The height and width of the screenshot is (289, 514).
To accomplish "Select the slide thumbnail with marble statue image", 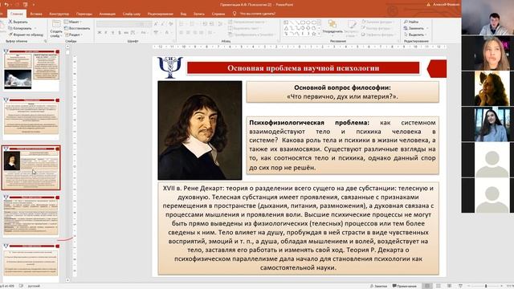I will 31,70.
